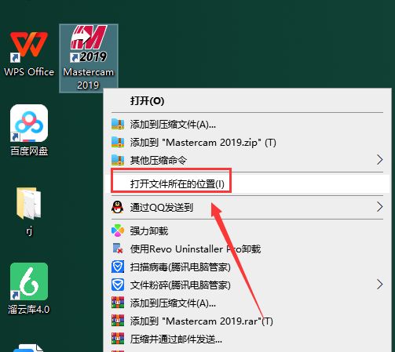Select the rj folder on desktop
Viewport: 395px width, 352px height.
click(29, 211)
